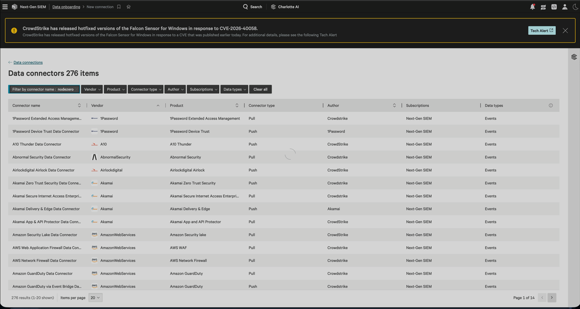Click the Clear all filters button

coord(260,89)
